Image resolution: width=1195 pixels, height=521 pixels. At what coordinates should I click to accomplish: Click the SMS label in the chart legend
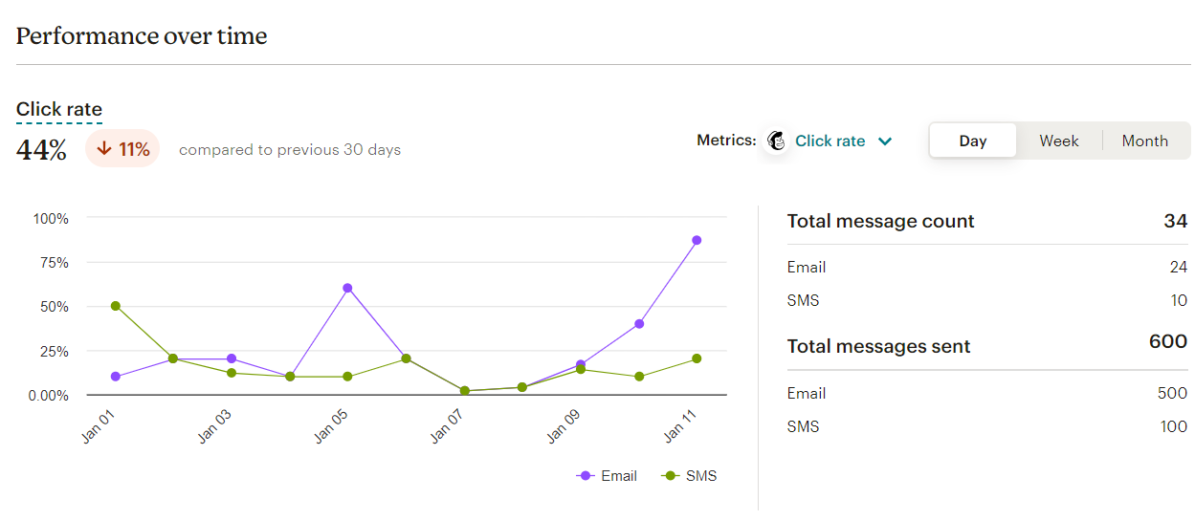[x=701, y=476]
